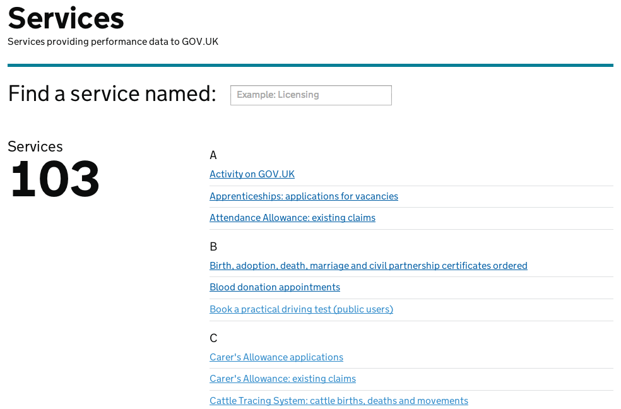Viewport: 621px width, 409px height.
Task: Click the letter A section heading
Action: tap(213, 155)
